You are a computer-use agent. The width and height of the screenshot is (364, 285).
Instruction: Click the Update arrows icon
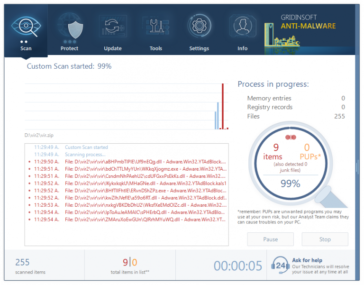click(x=112, y=28)
